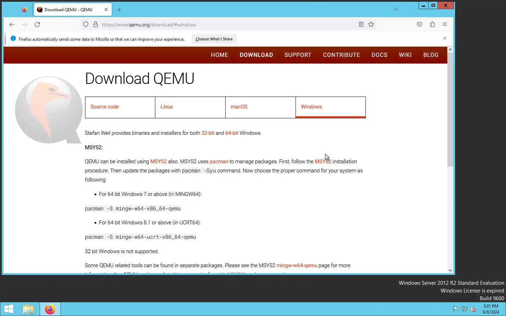Open a new tab

(x=119, y=10)
